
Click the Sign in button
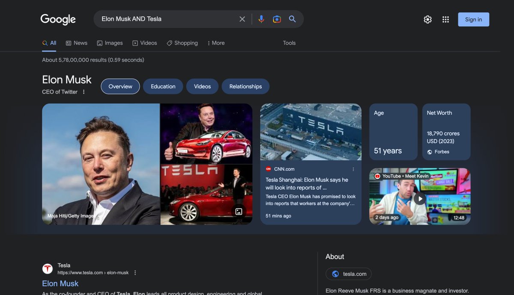pyautogui.click(x=473, y=19)
